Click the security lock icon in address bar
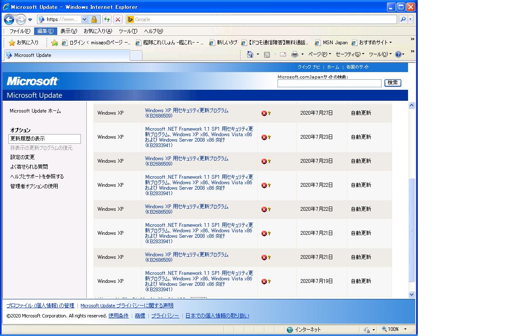This screenshot has height=336, width=507. (94, 19)
